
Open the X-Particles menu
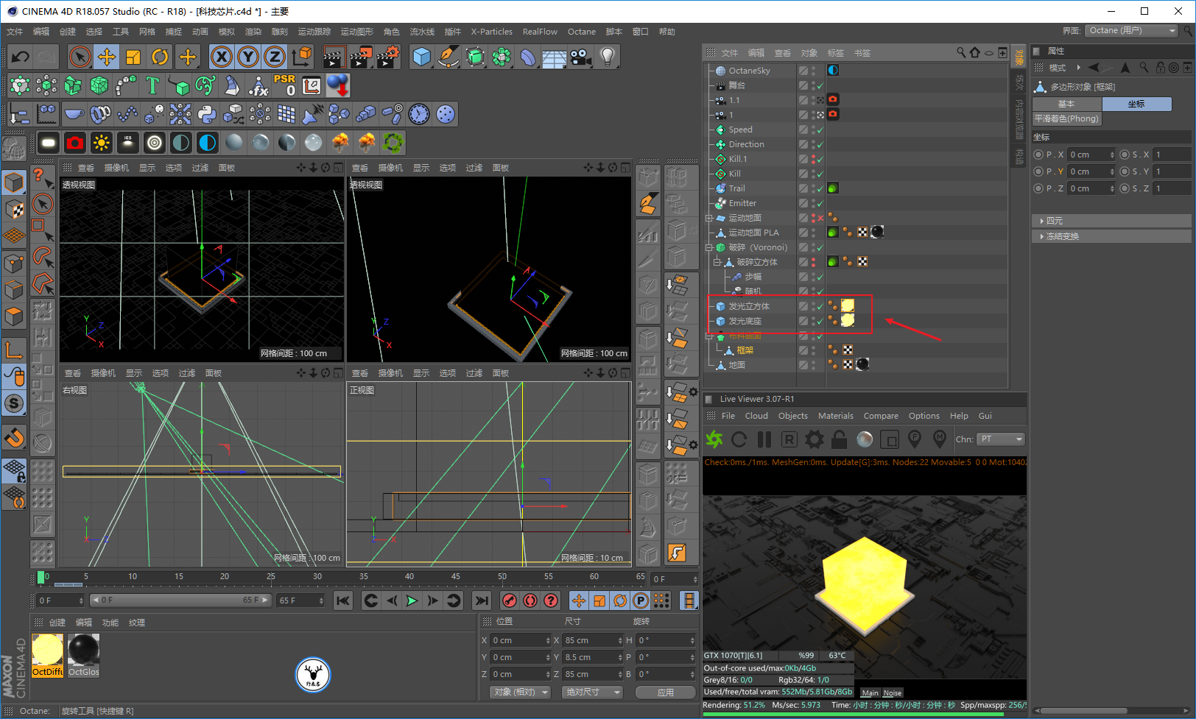(492, 32)
